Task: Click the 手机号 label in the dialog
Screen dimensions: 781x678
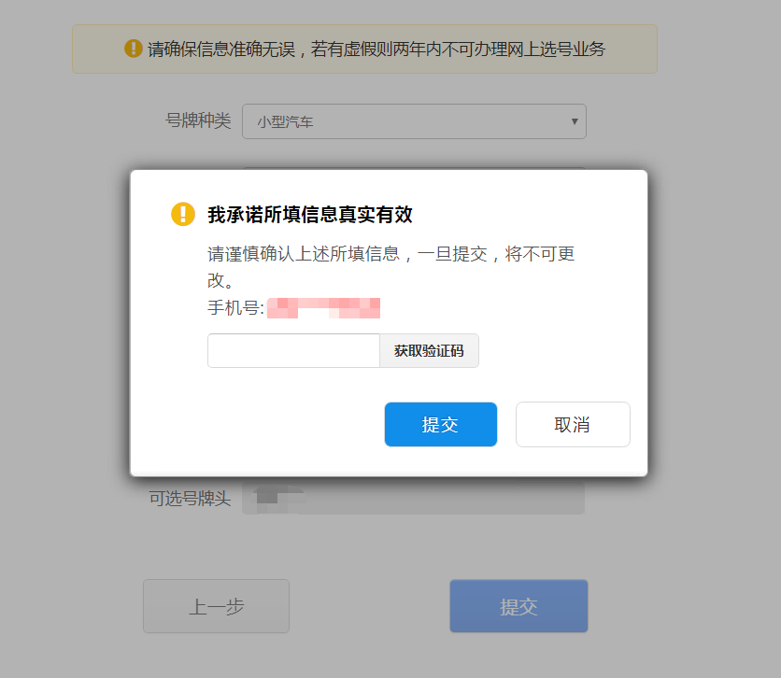Action: pos(234,307)
